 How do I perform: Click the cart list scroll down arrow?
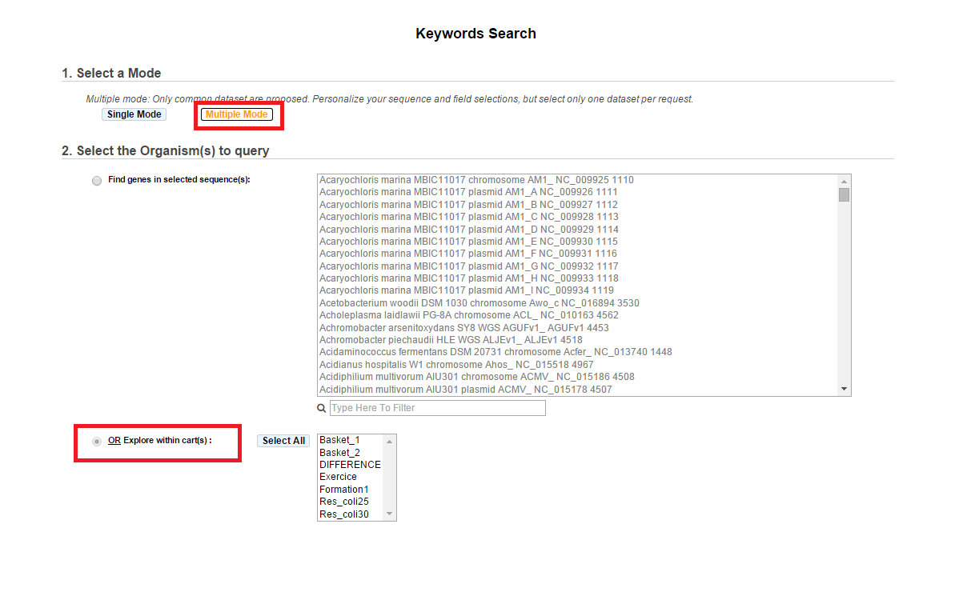coord(390,514)
